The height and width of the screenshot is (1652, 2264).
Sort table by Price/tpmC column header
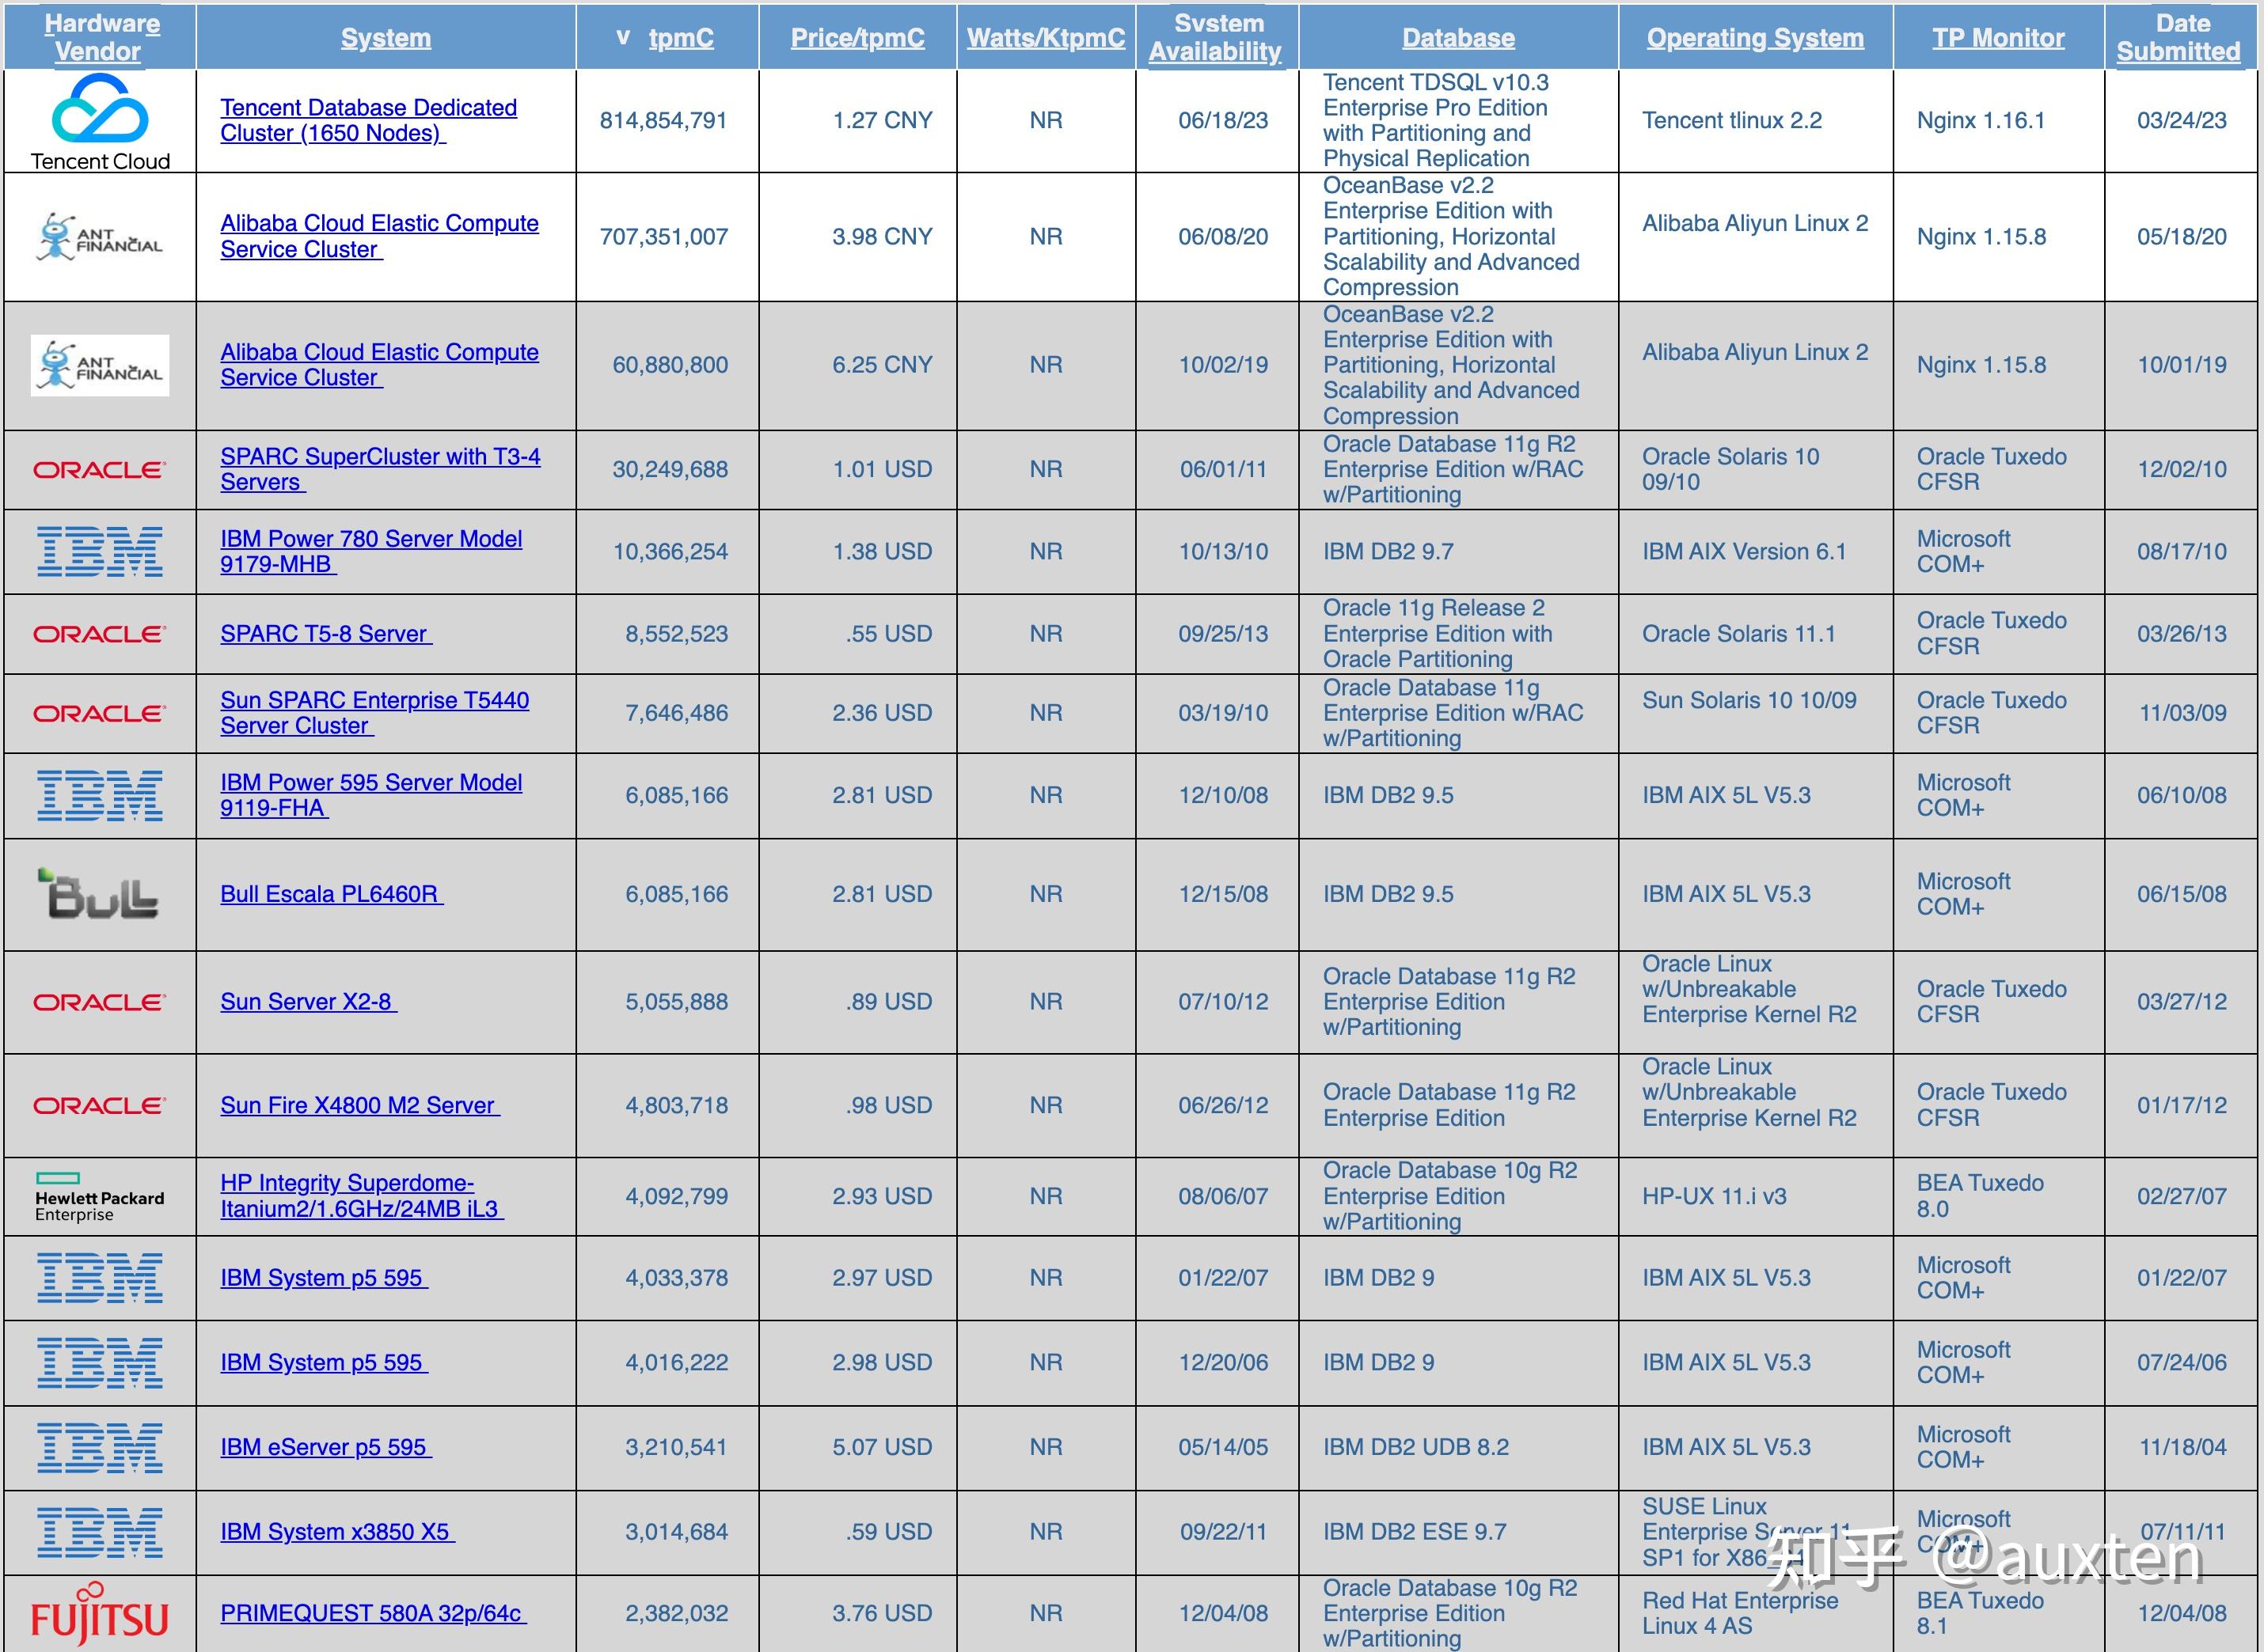pyautogui.click(x=857, y=38)
